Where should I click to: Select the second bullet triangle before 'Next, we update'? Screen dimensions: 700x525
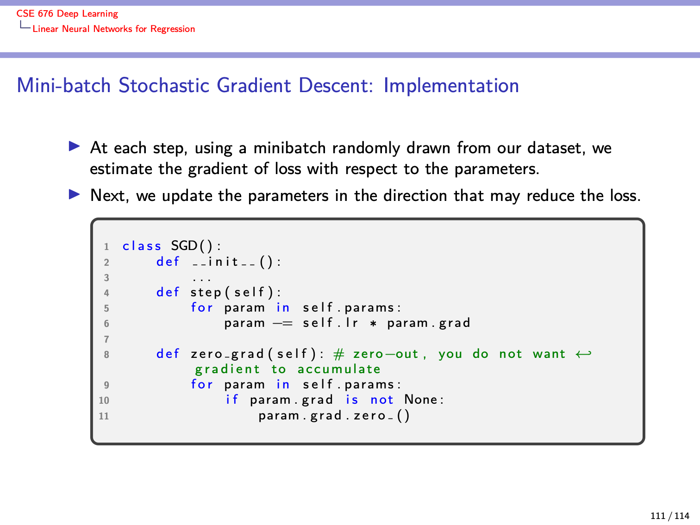(75, 194)
